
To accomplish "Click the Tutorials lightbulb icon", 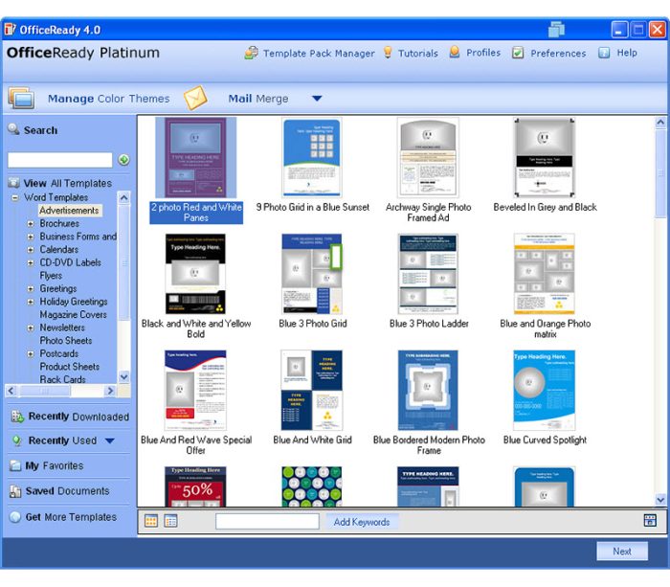I will point(388,52).
